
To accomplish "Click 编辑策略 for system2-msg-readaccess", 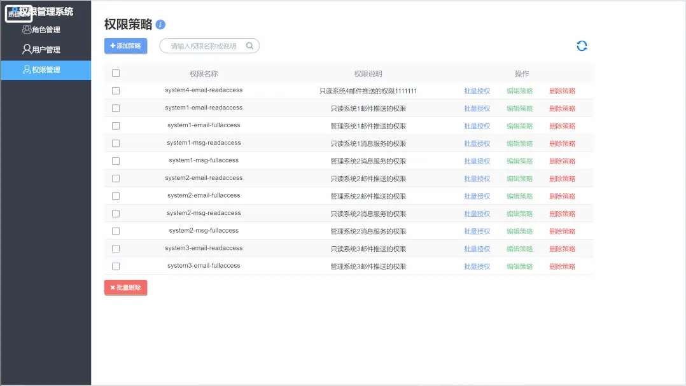I will pyautogui.click(x=519, y=213).
